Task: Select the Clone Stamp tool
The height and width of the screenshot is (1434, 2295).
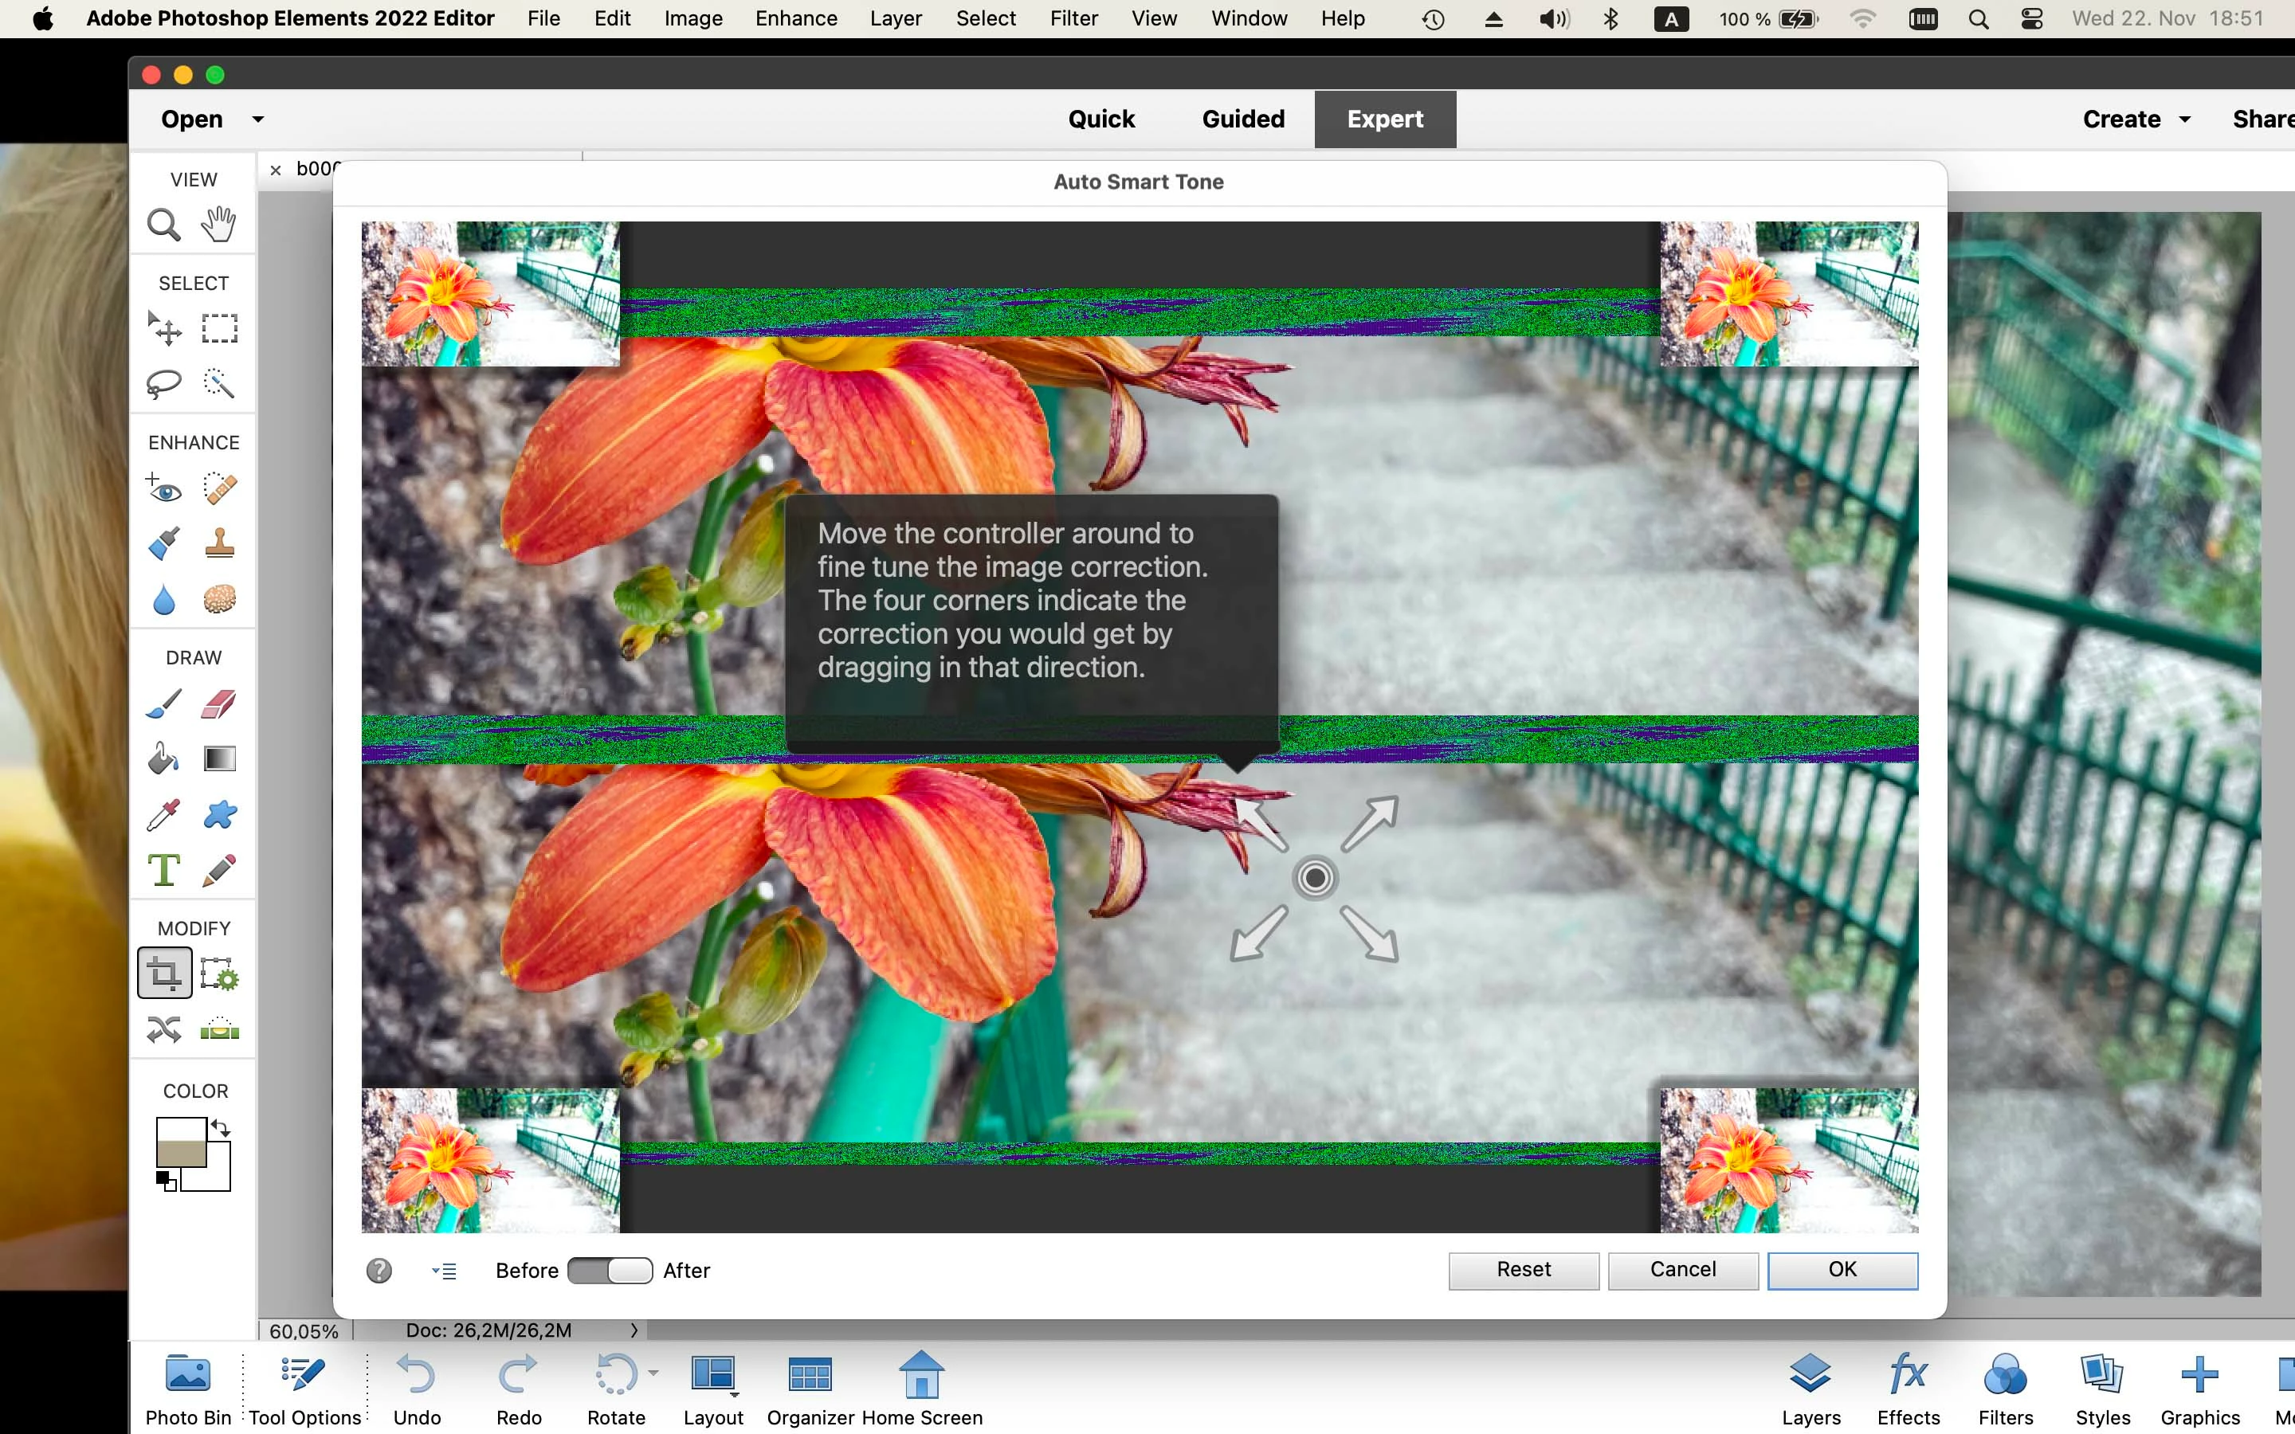Action: (219, 544)
